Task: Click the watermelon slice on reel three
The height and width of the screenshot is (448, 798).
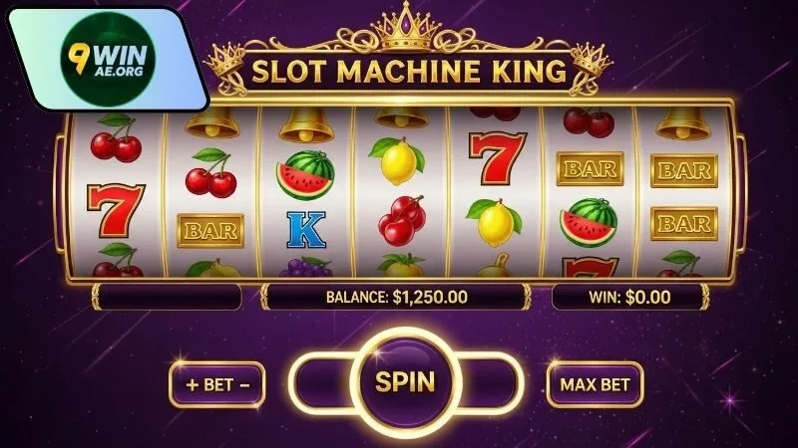Action: click(x=305, y=175)
